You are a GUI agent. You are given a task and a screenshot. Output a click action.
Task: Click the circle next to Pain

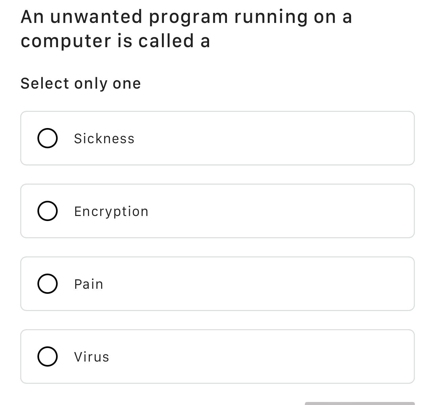47,283
